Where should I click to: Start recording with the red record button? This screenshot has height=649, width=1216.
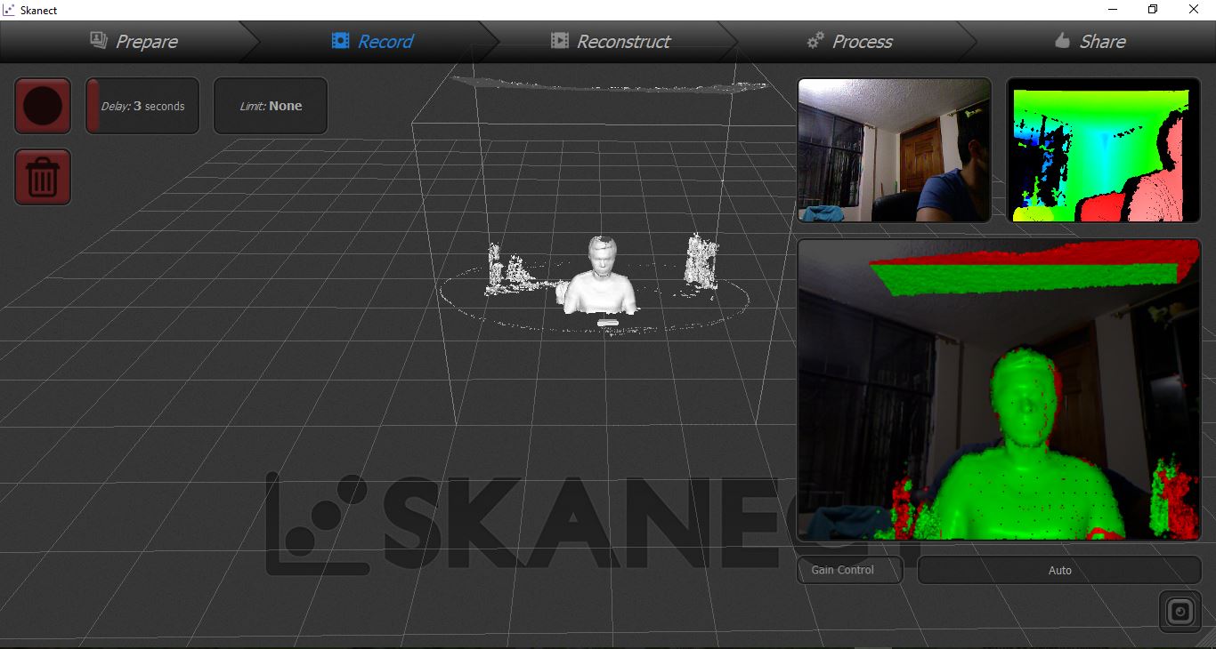[43, 106]
